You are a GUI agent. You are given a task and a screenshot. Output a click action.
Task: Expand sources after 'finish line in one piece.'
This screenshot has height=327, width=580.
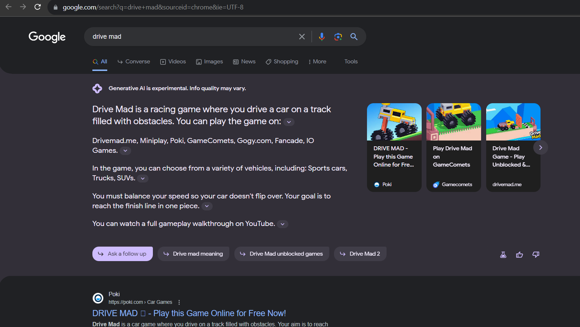click(207, 206)
